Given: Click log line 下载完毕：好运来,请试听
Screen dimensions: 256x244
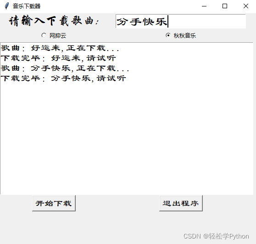Looking at the screenshot, I should pyautogui.click(x=58, y=58).
